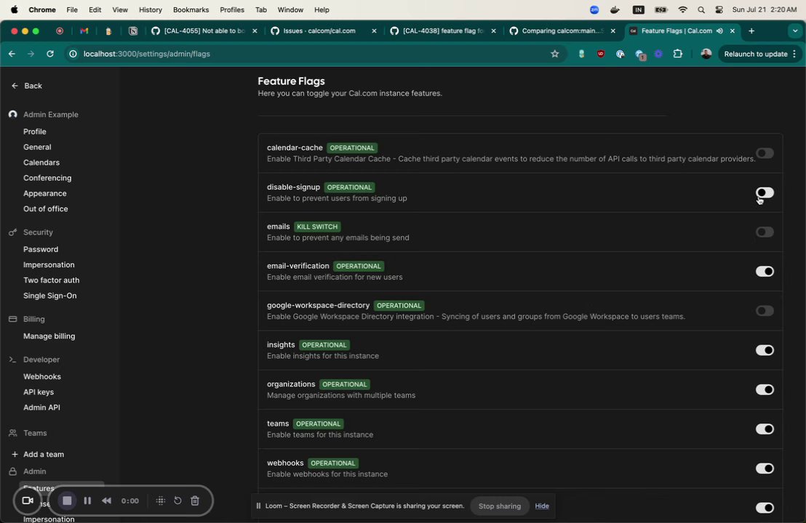806x523 pixels.
Task: Turn off the email-verification flag
Action: click(765, 271)
